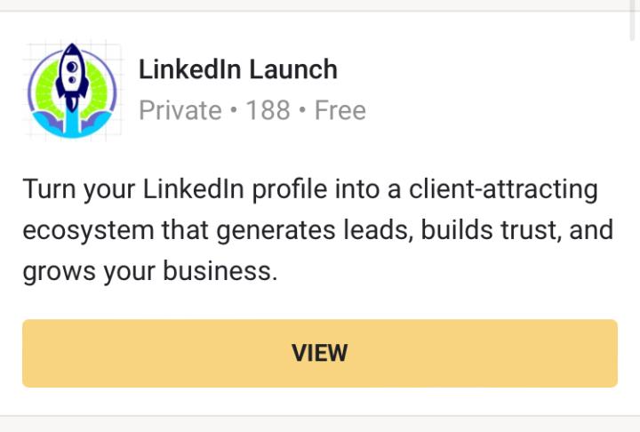Click the blue rocket exhaust in the logo
This screenshot has height=432, width=640.
coord(71,122)
